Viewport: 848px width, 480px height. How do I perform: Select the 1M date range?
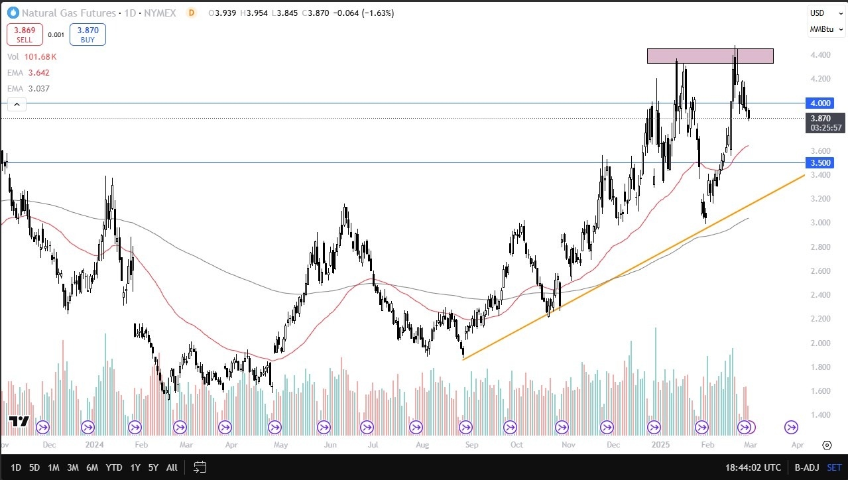pos(54,467)
